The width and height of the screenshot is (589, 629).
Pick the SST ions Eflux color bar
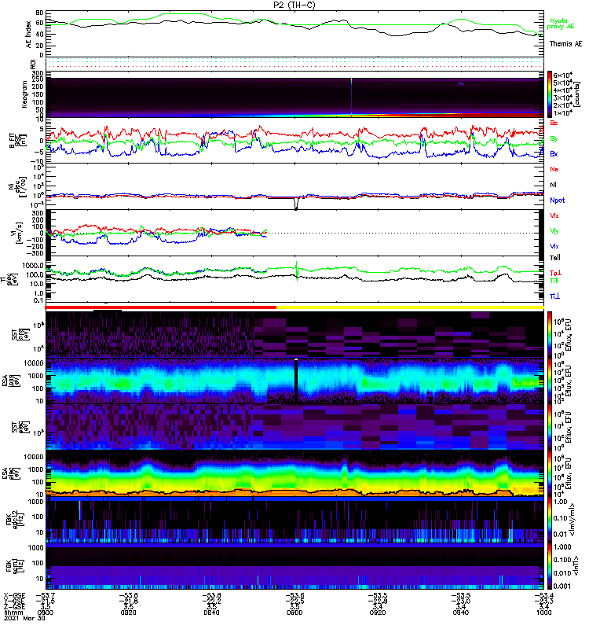[551, 334]
